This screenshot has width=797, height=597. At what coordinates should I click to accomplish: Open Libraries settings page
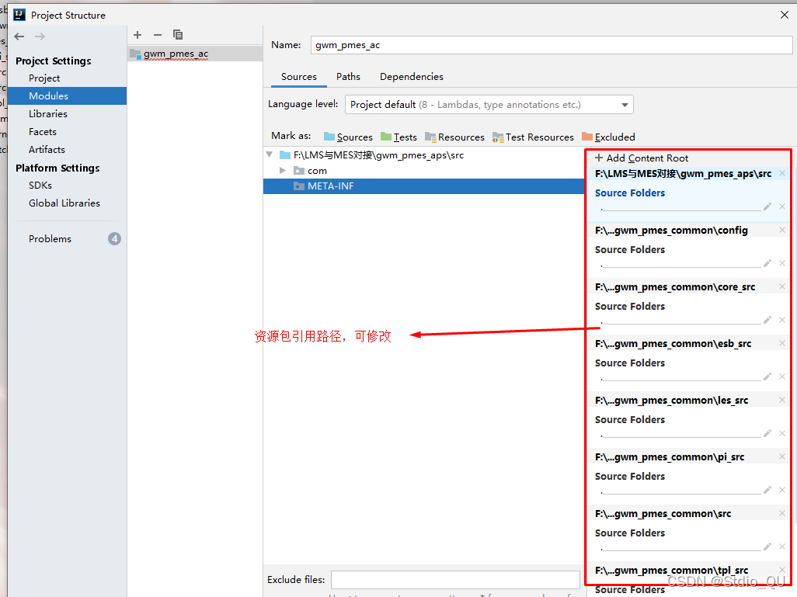(48, 114)
